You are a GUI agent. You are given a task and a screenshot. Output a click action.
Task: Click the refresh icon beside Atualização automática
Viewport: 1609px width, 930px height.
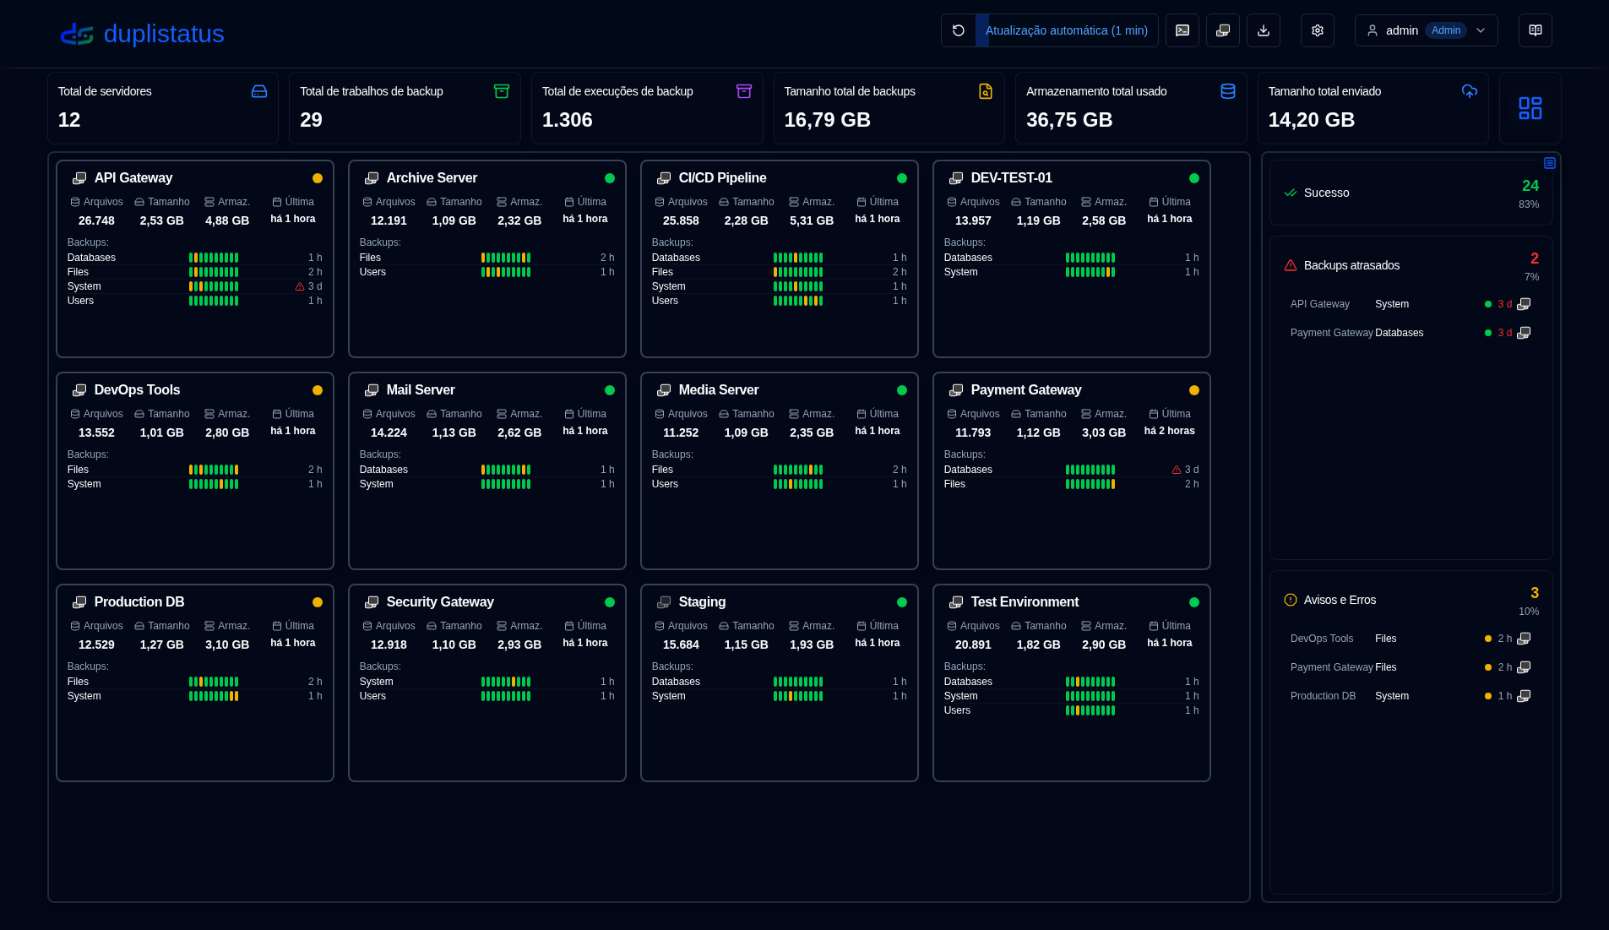pos(959,30)
